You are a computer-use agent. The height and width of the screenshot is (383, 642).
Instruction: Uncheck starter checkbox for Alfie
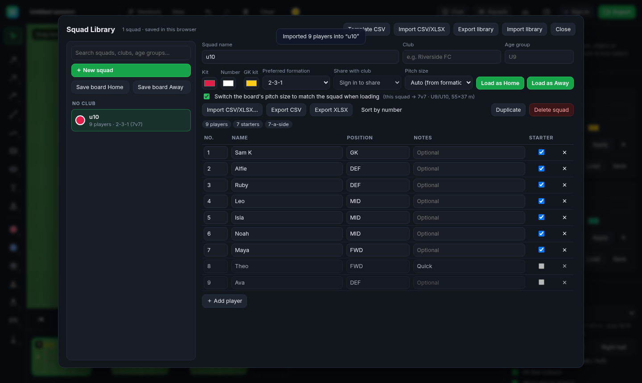[x=541, y=168]
